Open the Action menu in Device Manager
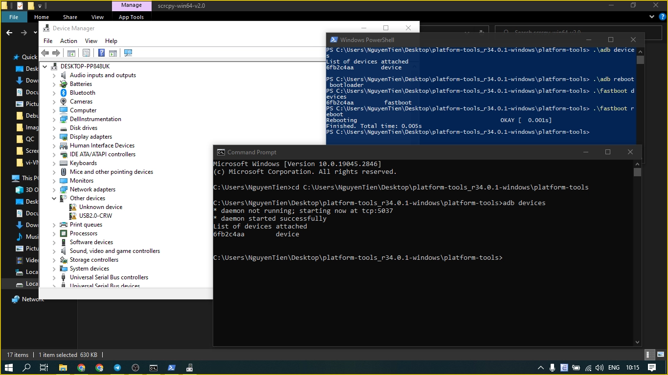Image resolution: width=668 pixels, height=375 pixels. [x=68, y=41]
